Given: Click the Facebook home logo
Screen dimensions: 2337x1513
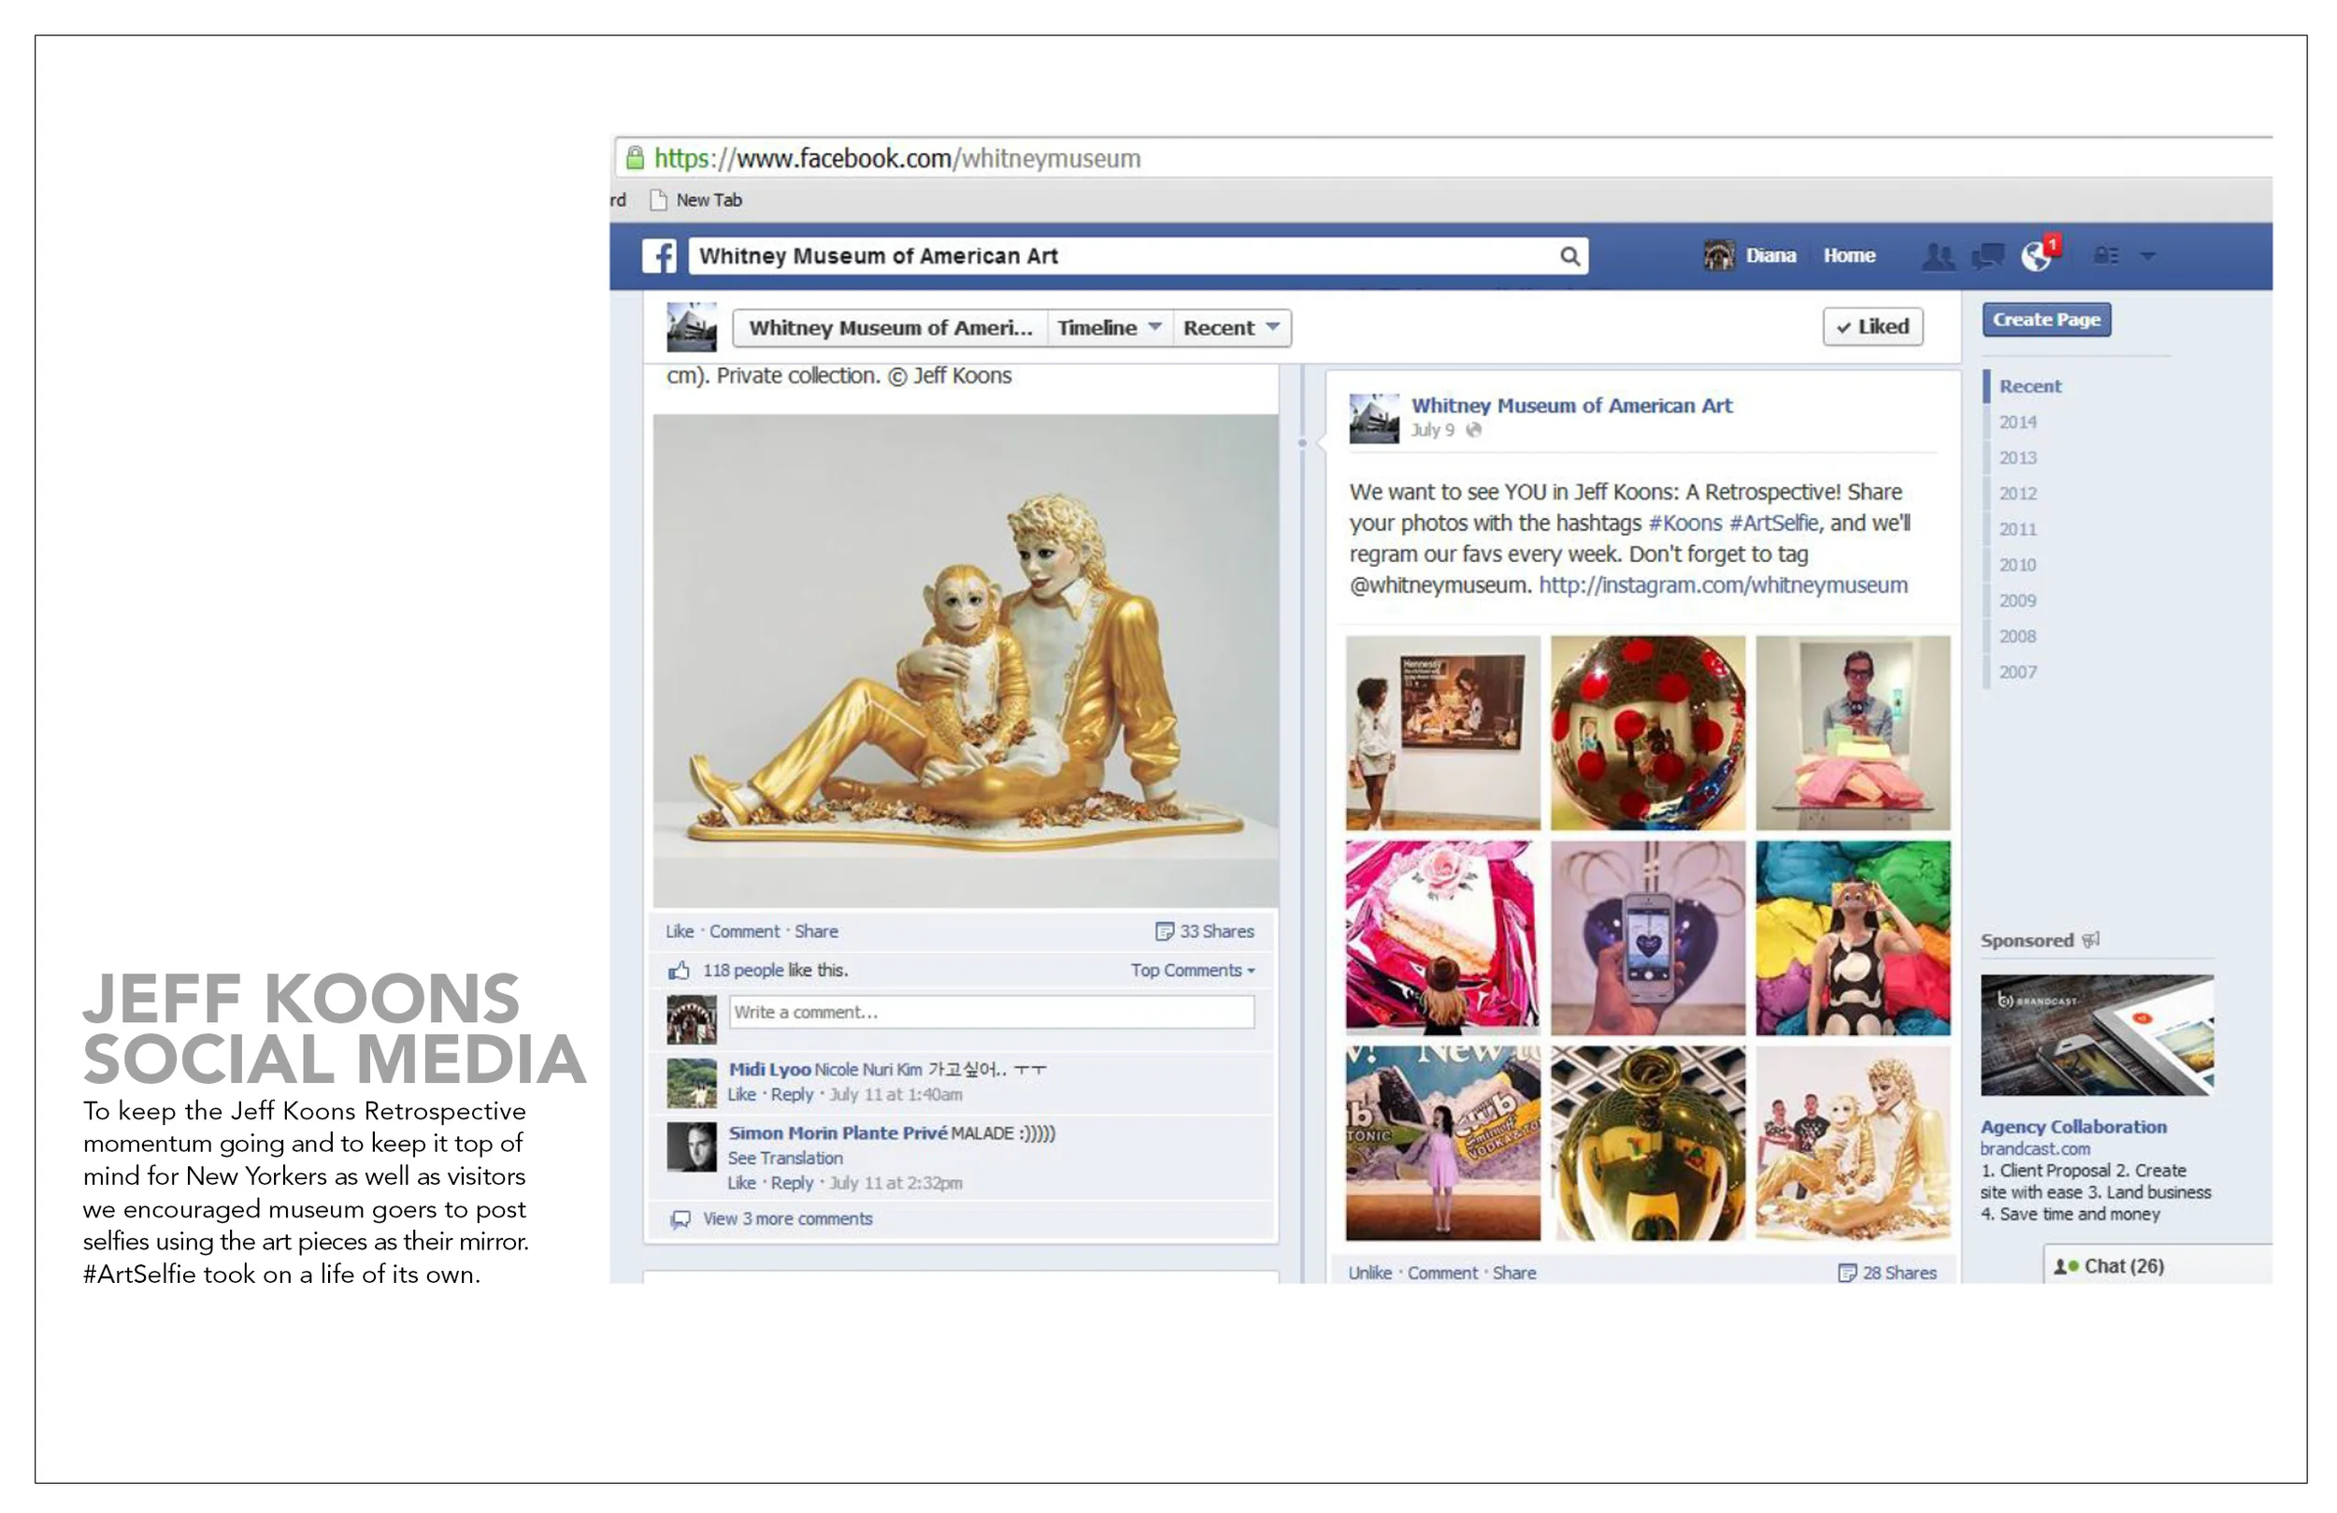Looking at the screenshot, I should click(660, 255).
